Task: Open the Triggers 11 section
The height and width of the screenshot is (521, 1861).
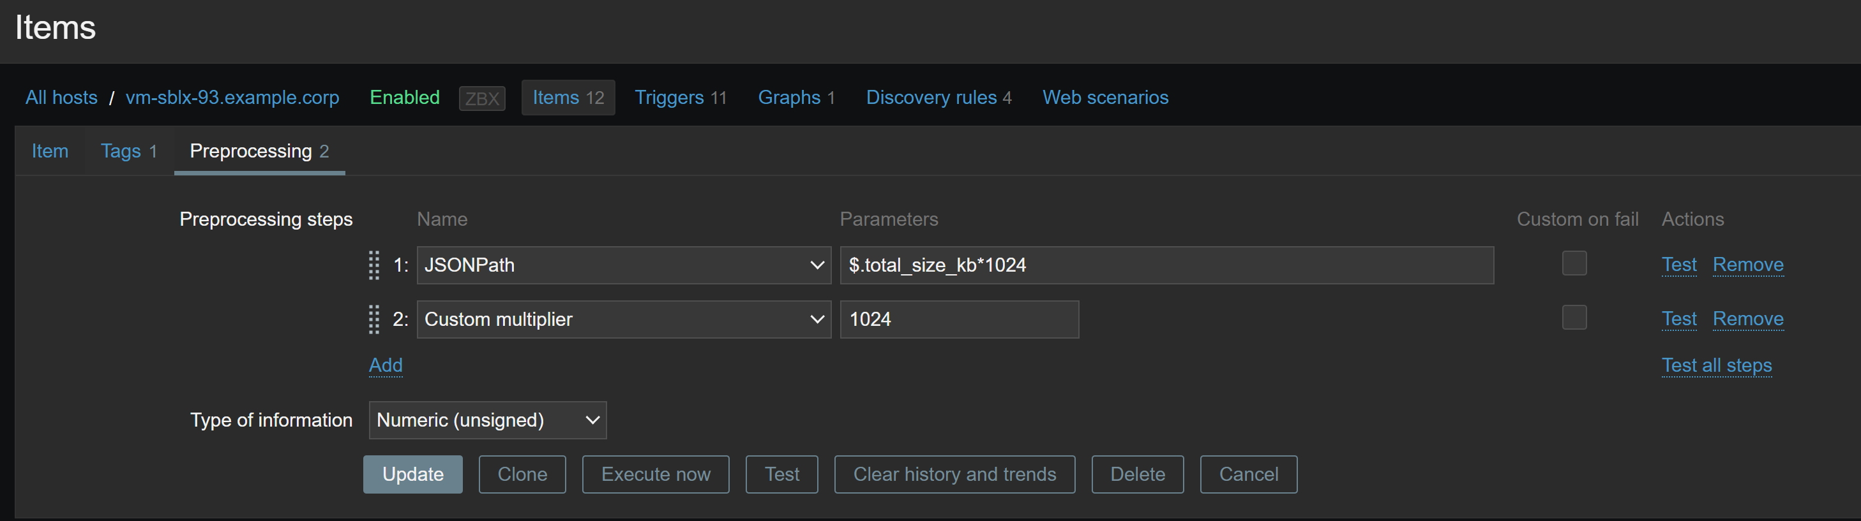Action: click(x=680, y=98)
